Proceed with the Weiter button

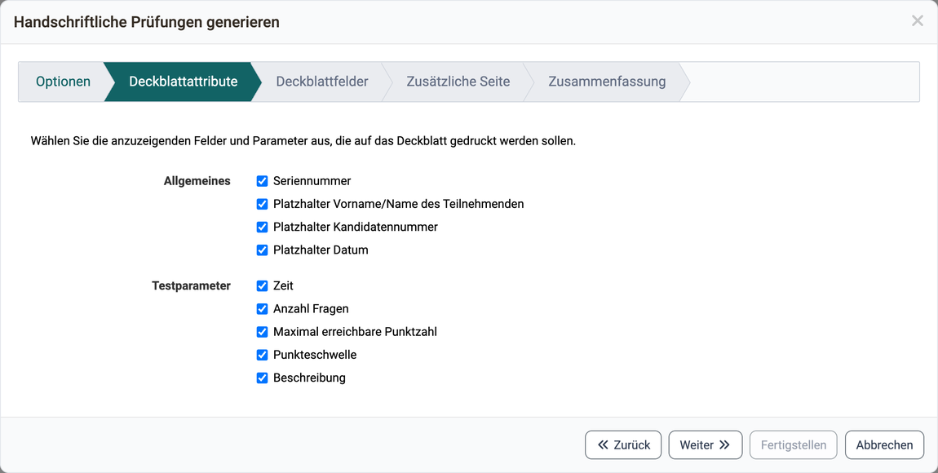[706, 445]
